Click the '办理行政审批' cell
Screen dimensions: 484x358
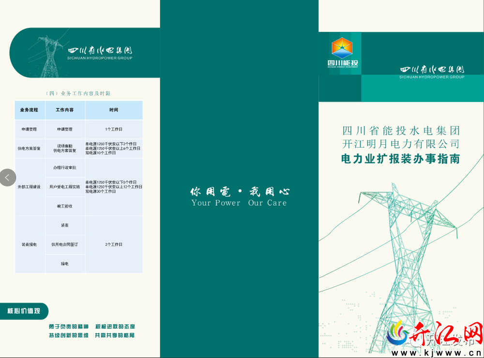pyautogui.click(x=65, y=167)
